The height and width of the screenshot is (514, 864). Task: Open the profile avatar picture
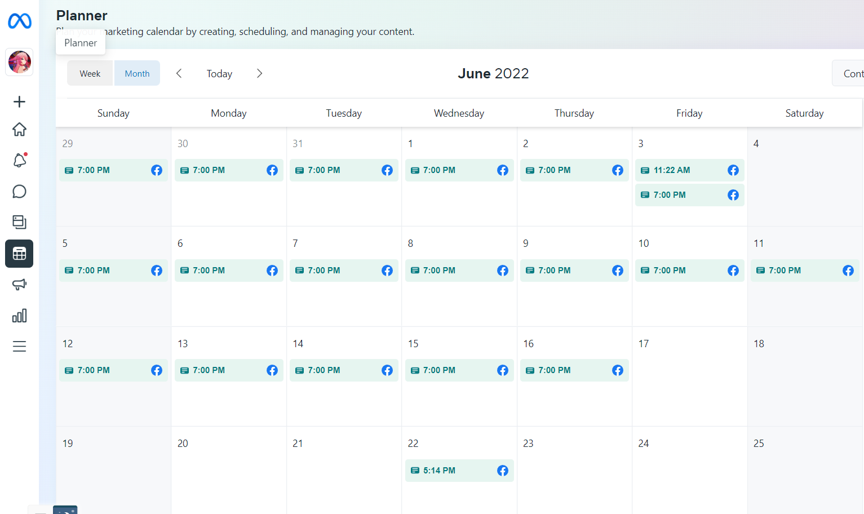point(20,62)
